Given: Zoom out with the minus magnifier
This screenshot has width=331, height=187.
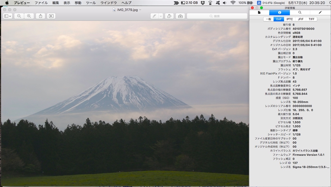Looking at the screenshot, I should pos(19,16).
